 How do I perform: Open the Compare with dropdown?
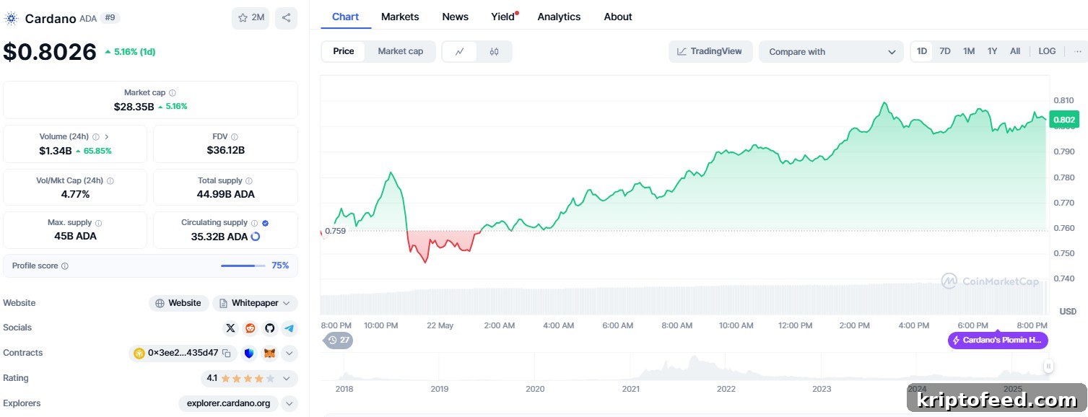click(x=831, y=52)
